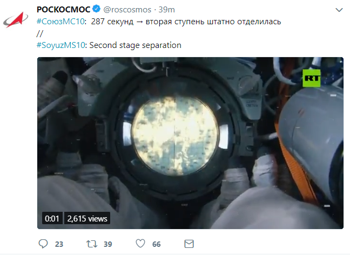This screenshot has width=350, height=256.
Task: Click the 2,615 views label
Action: click(87, 218)
